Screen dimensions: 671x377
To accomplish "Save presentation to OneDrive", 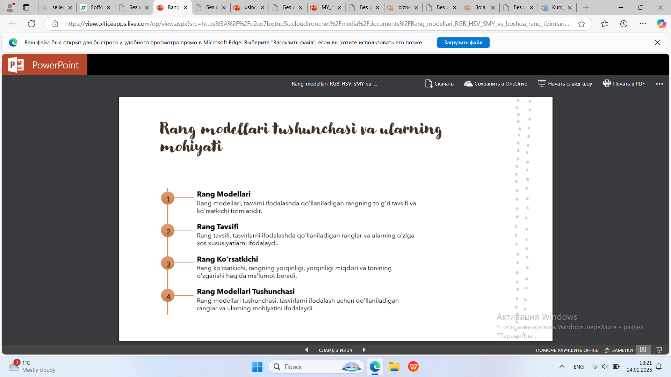I will point(496,84).
